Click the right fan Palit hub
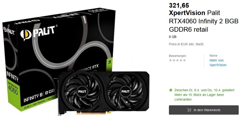Image resolution: width=244 pixels, height=116 pixels. click(125, 91)
